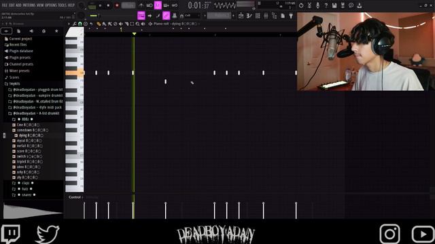Toggle the piano roll magnet snap icon
This screenshot has width=435, height=244.
click(x=80, y=24)
